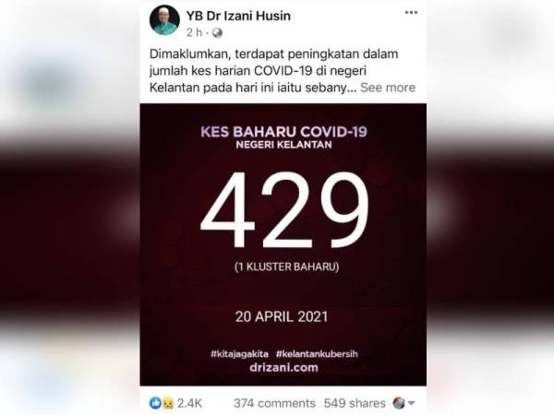Open the 374 comments
The width and height of the screenshot is (554, 415).
click(274, 403)
